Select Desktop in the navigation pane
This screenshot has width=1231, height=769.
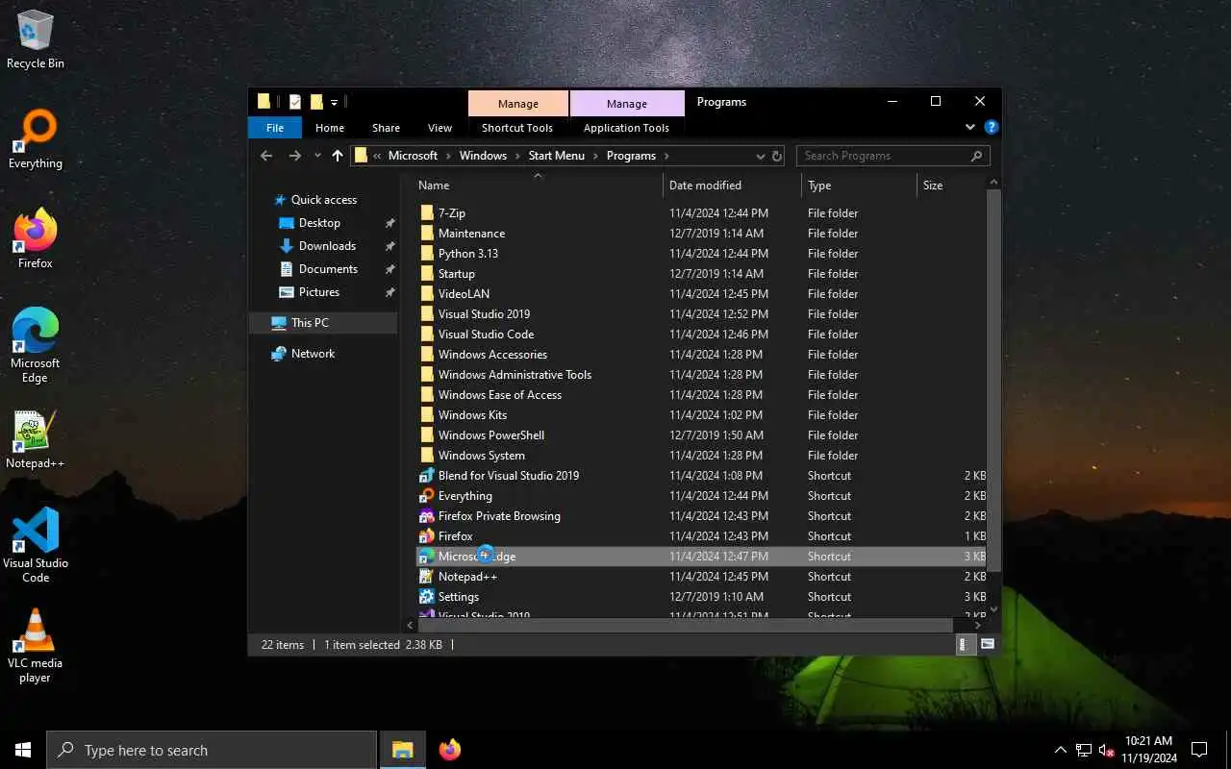click(319, 223)
